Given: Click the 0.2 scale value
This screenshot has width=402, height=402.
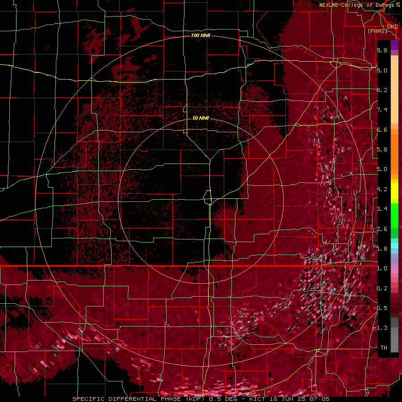Looking at the screenshot, I should click(x=382, y=289).
